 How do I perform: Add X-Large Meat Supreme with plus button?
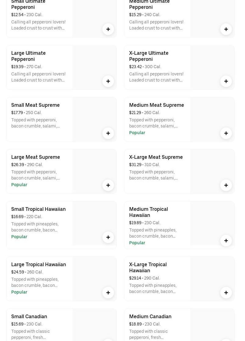226,185
